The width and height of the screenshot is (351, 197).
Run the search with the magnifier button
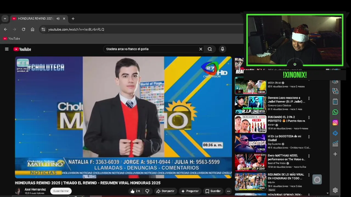click(210, 49)
